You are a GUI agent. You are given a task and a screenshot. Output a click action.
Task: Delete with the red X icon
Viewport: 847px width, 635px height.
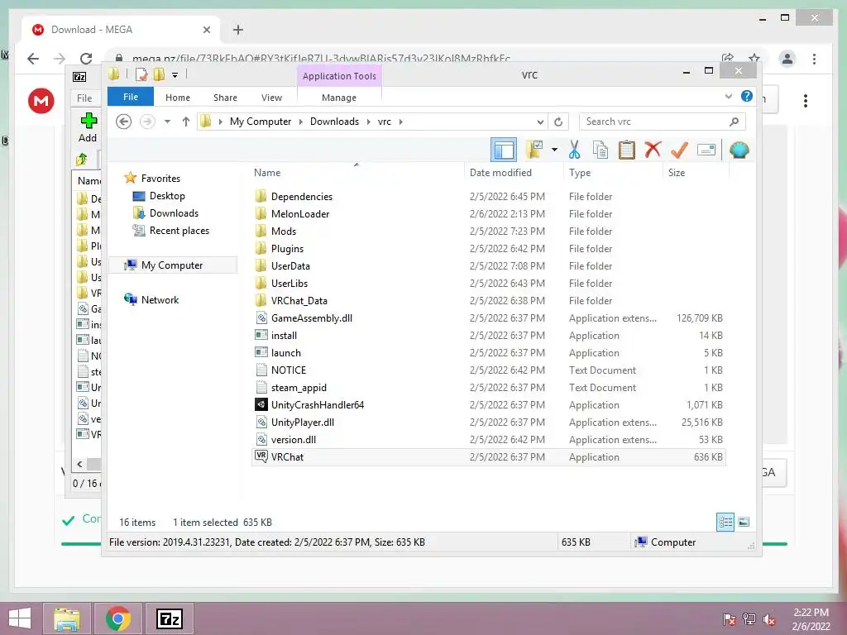[653, 150]
